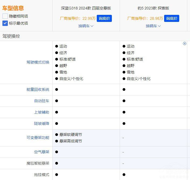Viewport: 190px width, 180px height.
Task: Open the 豹5 2023款 探索版 title link
Action: coord(153,8)
